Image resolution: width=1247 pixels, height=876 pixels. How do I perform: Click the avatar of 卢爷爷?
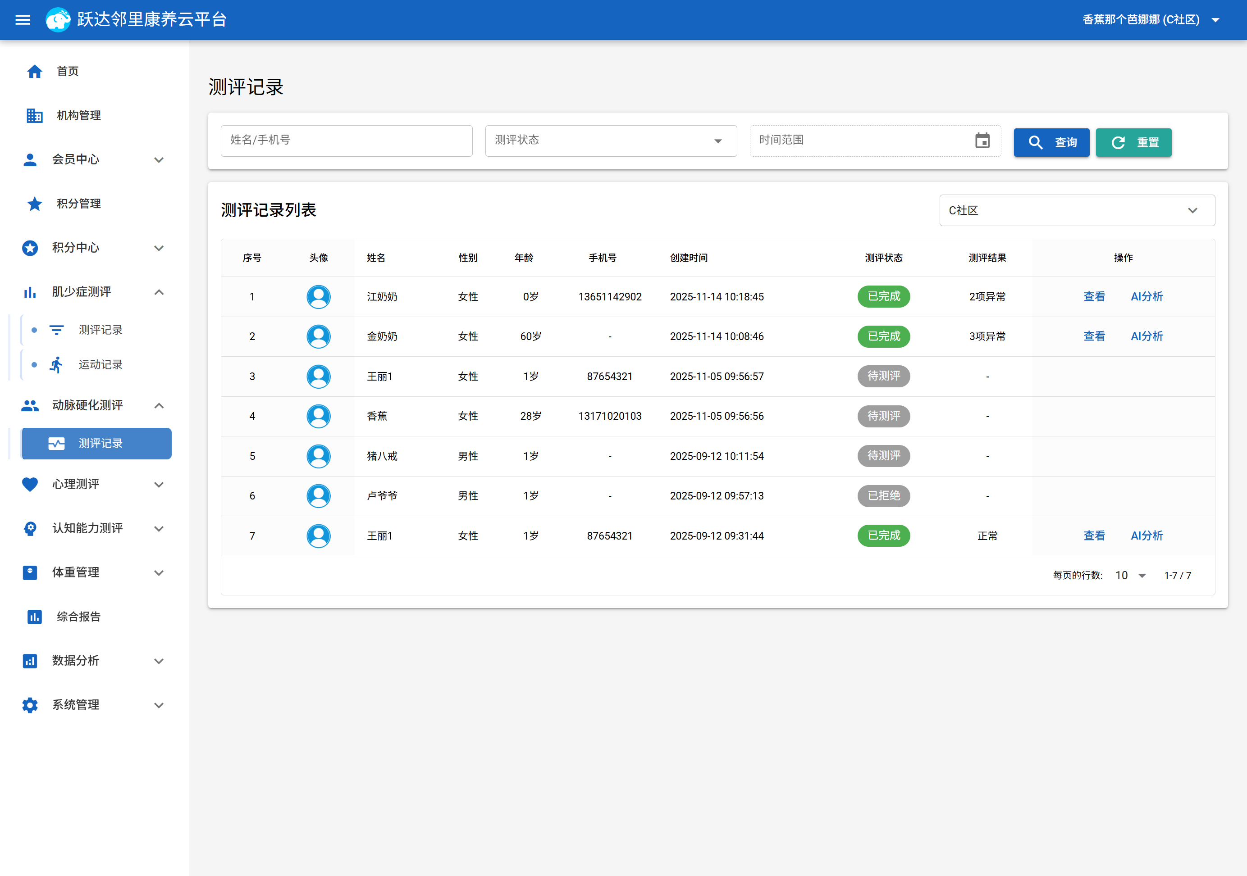(319, 496)
